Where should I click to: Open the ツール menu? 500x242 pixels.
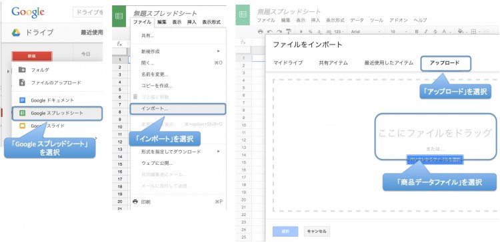(x=376, y=20)
